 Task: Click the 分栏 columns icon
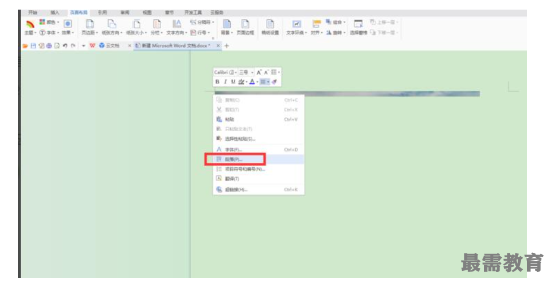click(157, 24)
